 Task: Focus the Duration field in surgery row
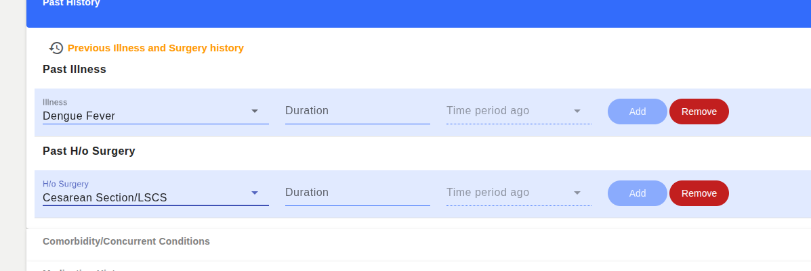(358, 193)
